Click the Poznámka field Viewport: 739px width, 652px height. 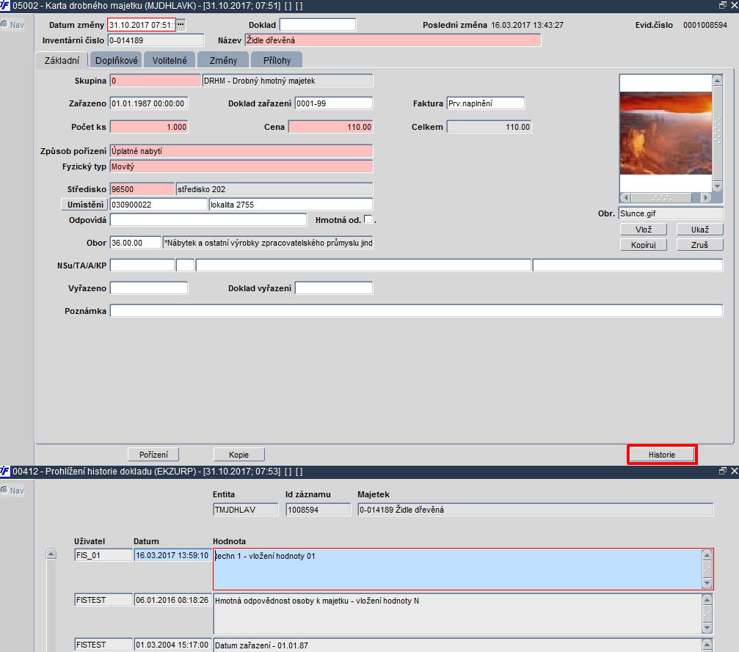tap(417, 310)
